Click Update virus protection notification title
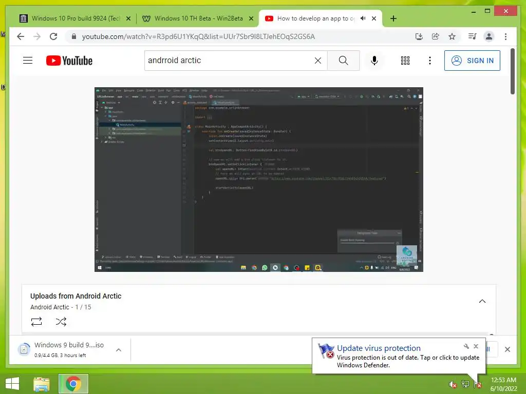526x394 pixels. (x=379, y=348)
